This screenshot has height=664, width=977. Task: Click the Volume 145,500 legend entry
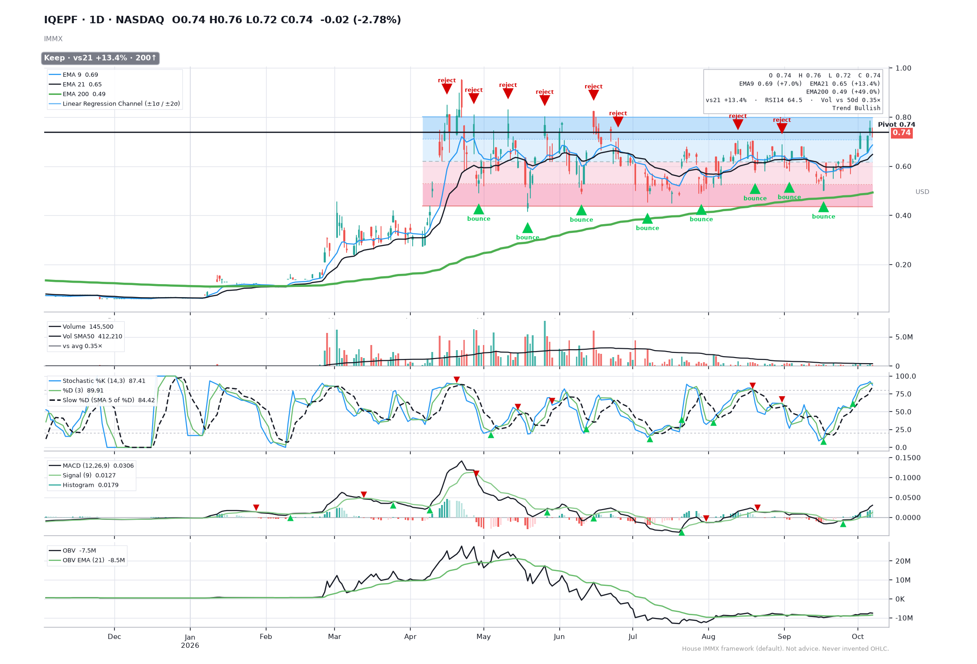pos(81,326)
